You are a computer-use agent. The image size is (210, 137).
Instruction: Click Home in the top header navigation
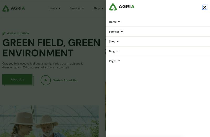(x=53, y=8)
